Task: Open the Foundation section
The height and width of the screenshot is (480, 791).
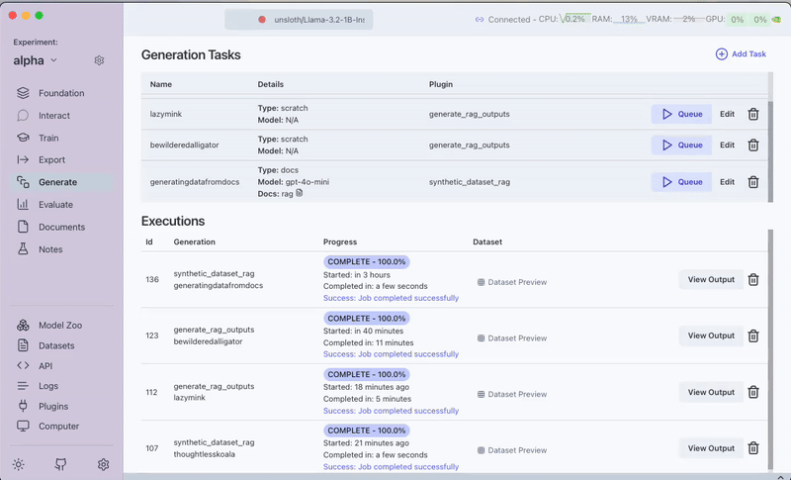Action: [x=60, y=93]
